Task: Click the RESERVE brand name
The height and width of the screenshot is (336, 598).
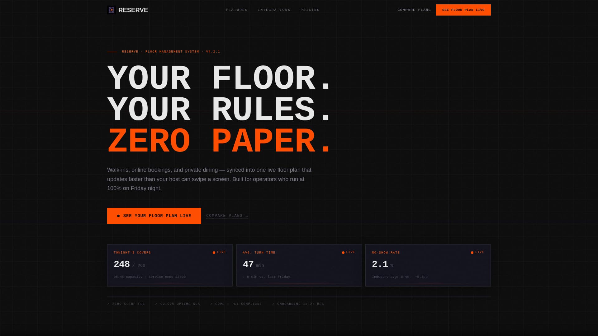Action: (133, 10)
